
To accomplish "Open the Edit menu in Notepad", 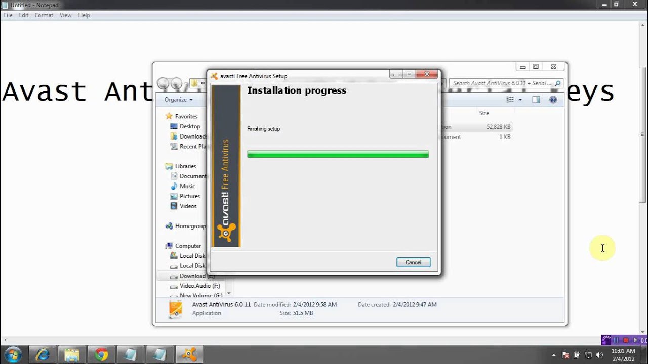I will pyautogui.click(x=24, y=15).
